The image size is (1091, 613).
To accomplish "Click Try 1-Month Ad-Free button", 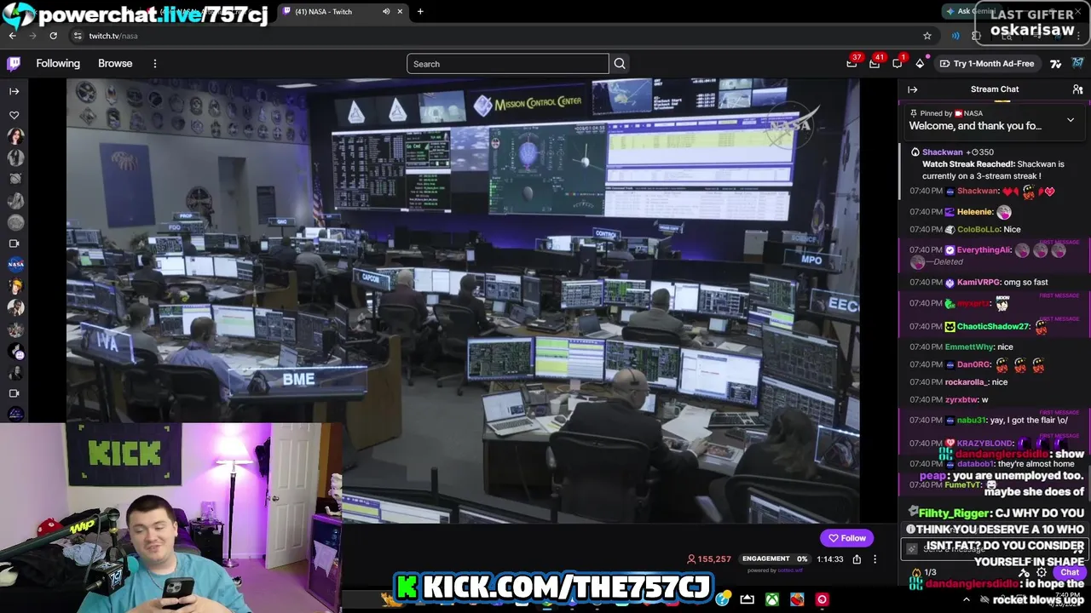I will tap(987, 64).
